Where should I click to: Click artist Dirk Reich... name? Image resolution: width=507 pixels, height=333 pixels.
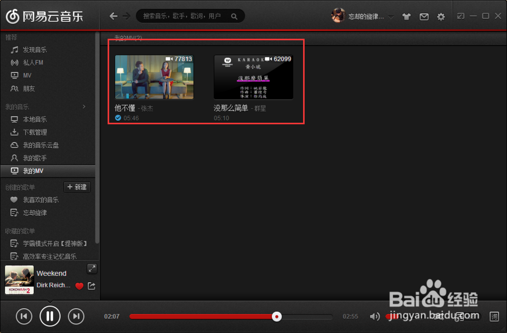click(53, 285)
